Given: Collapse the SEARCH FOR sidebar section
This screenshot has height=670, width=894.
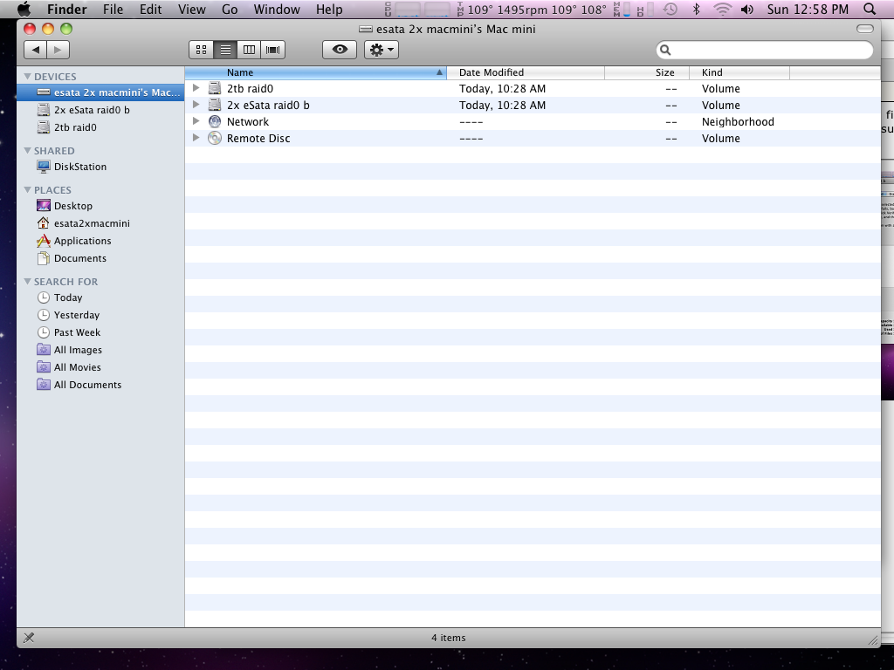Looking at the screenshot, I should (27, 282).
